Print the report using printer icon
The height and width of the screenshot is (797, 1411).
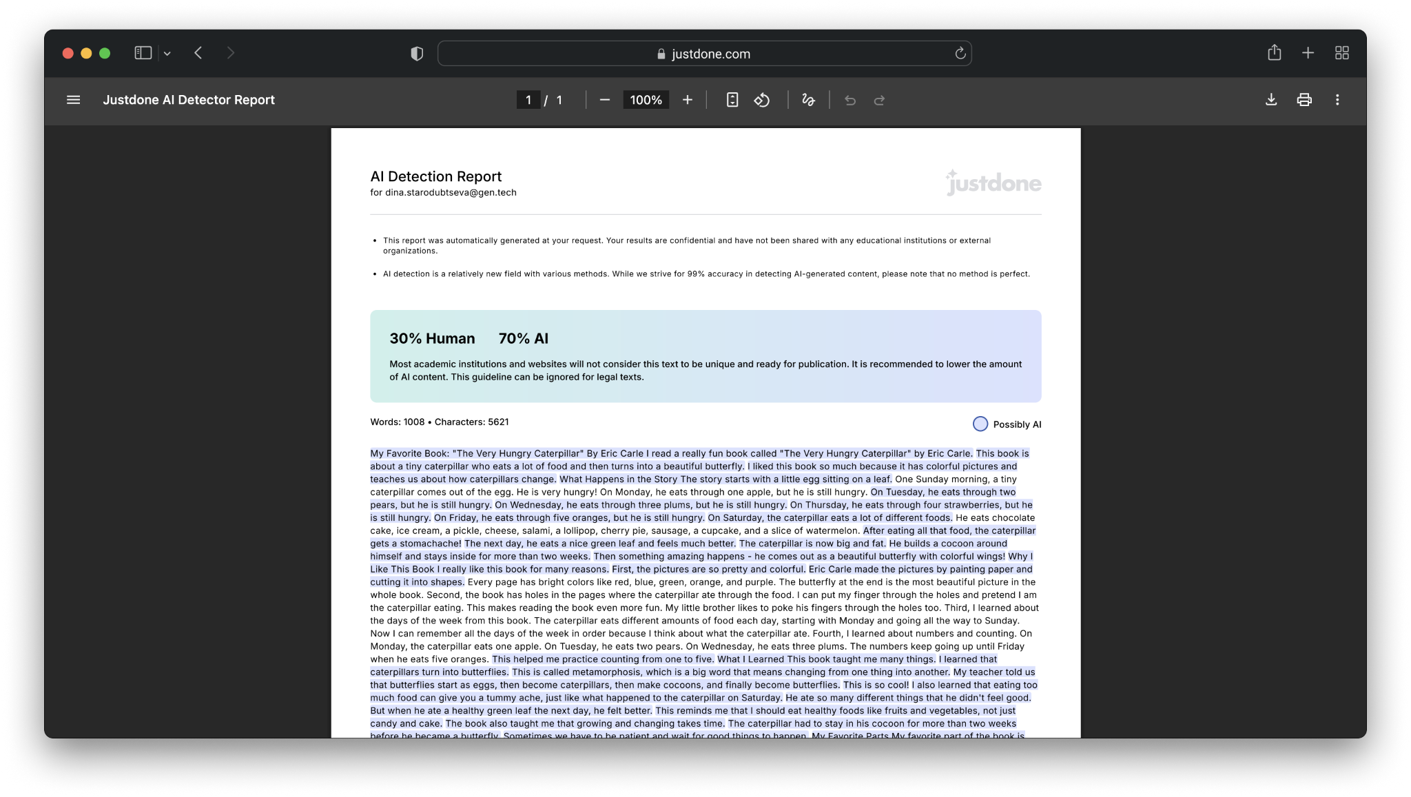(1304, 100)
